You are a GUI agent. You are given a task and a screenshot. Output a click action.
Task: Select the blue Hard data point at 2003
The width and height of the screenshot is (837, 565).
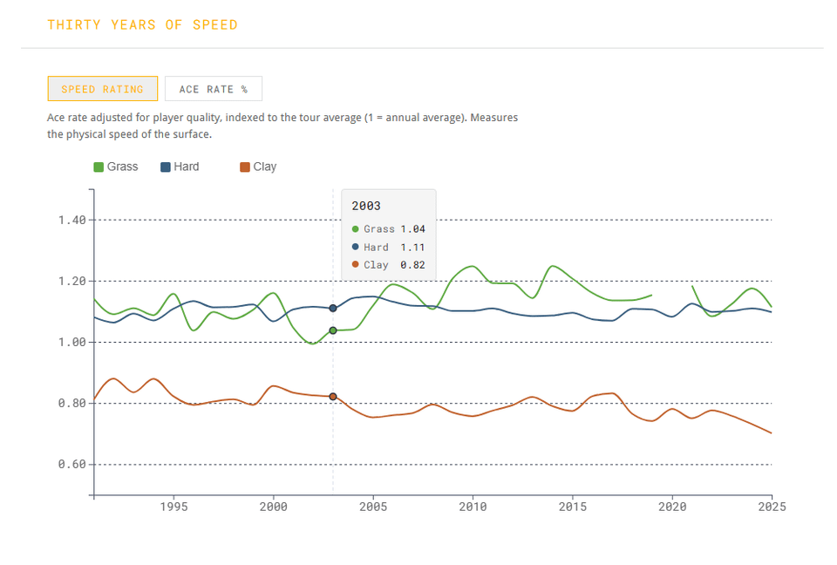click(333, 308)
